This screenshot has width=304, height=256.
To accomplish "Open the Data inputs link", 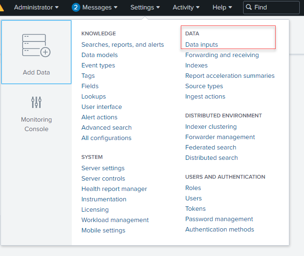I will tap(202, 45).
